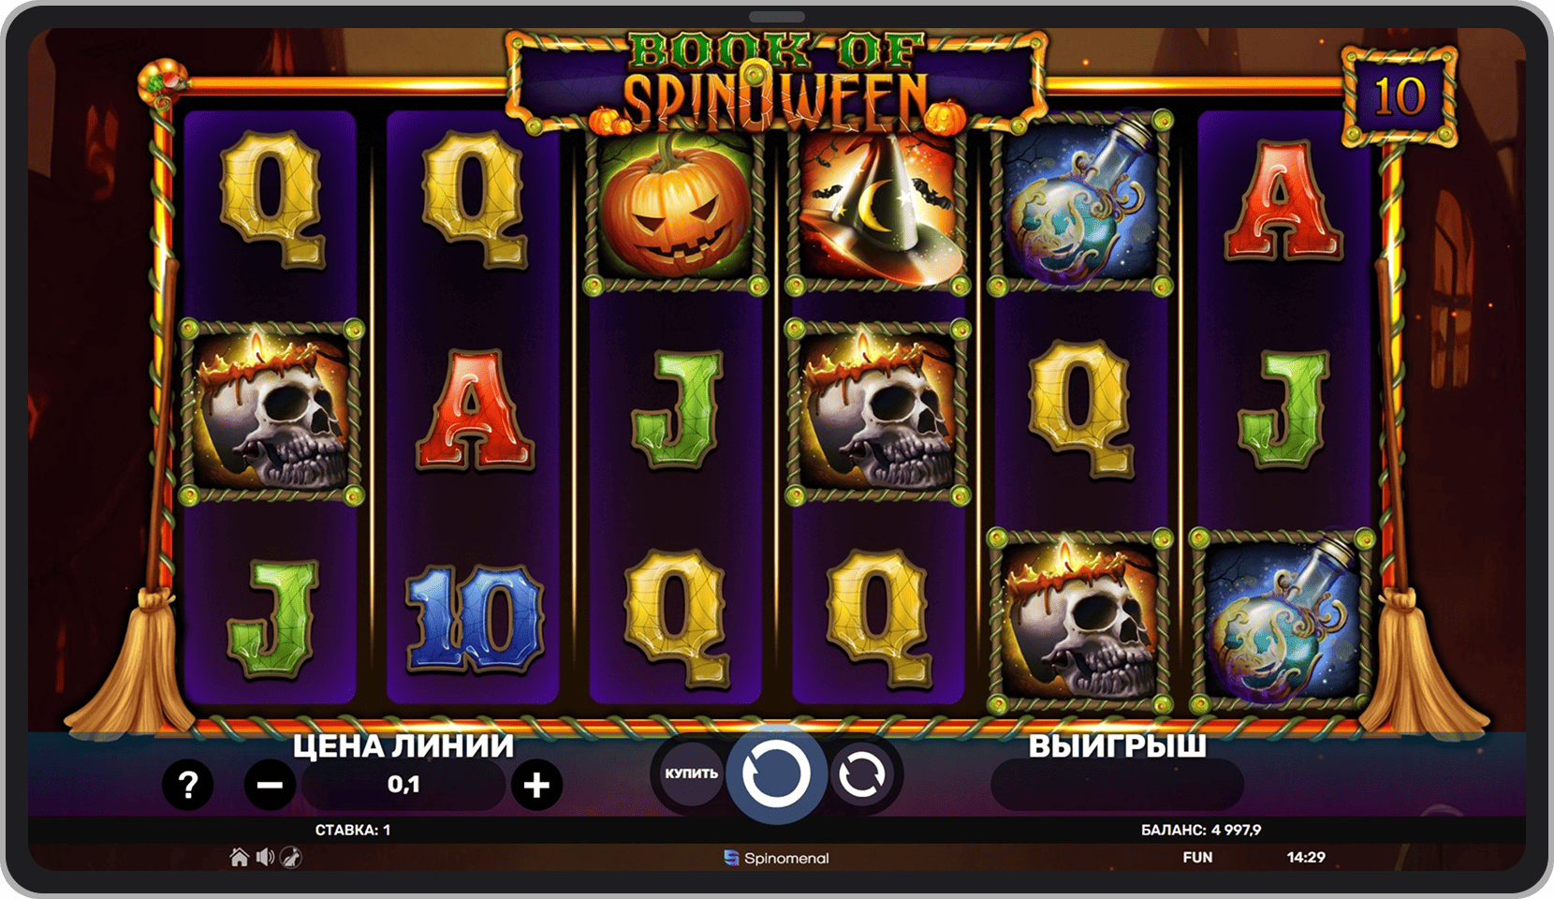Toggle the crossed-out cat icon

(x=291, y=857)
